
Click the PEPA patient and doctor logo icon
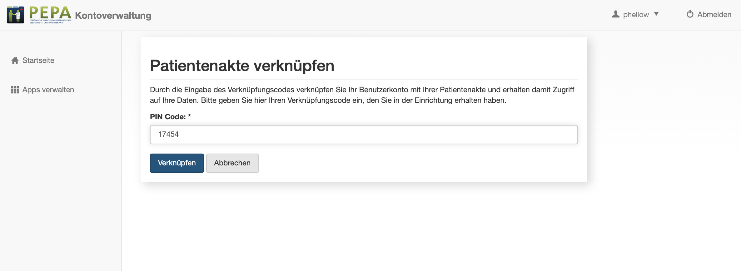15,15
